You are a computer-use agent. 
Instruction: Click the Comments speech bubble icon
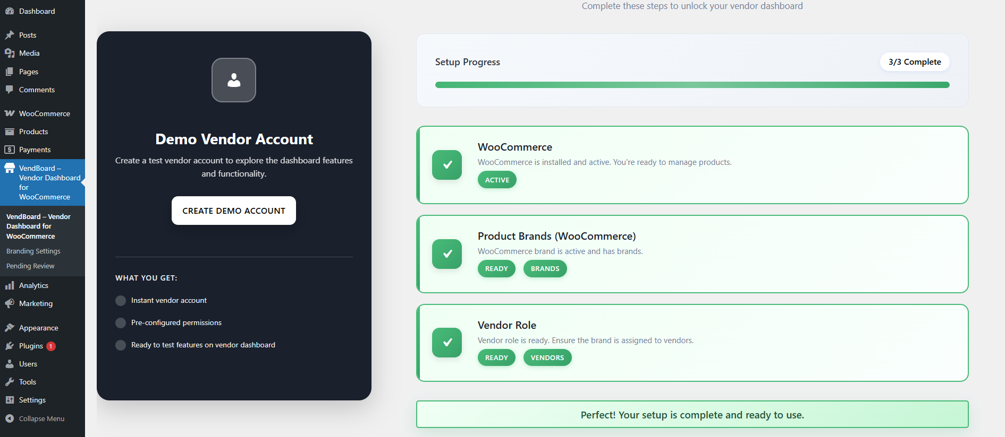(10, 90)
